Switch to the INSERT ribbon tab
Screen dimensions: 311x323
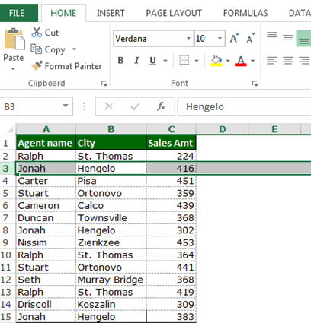[x=111, y=13]
